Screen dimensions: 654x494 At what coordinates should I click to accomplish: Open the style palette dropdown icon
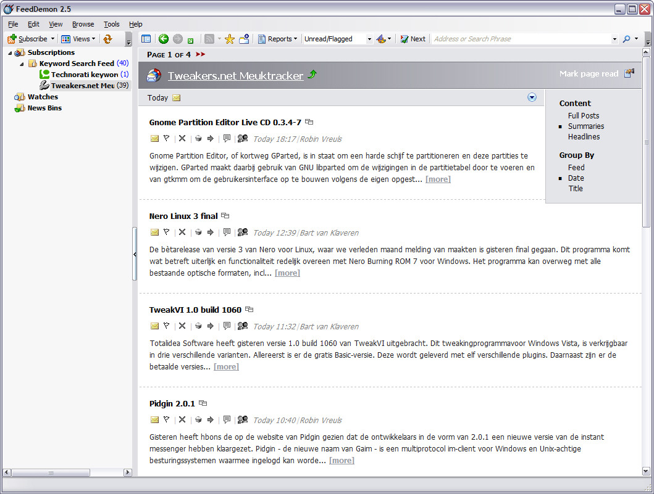pos(384,39)
